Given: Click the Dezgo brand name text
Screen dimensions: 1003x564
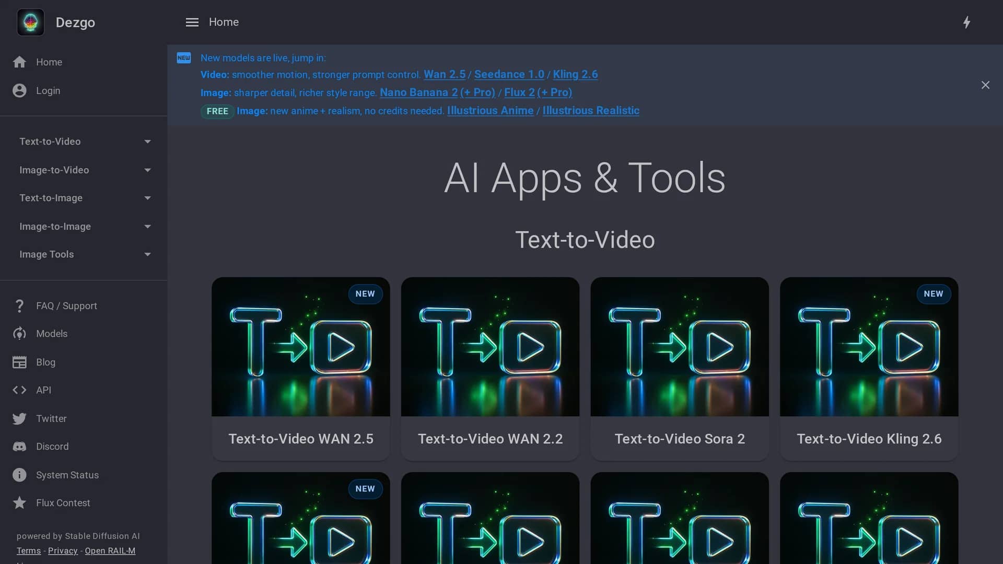Looking at the screenshot, I should (75, 22).
